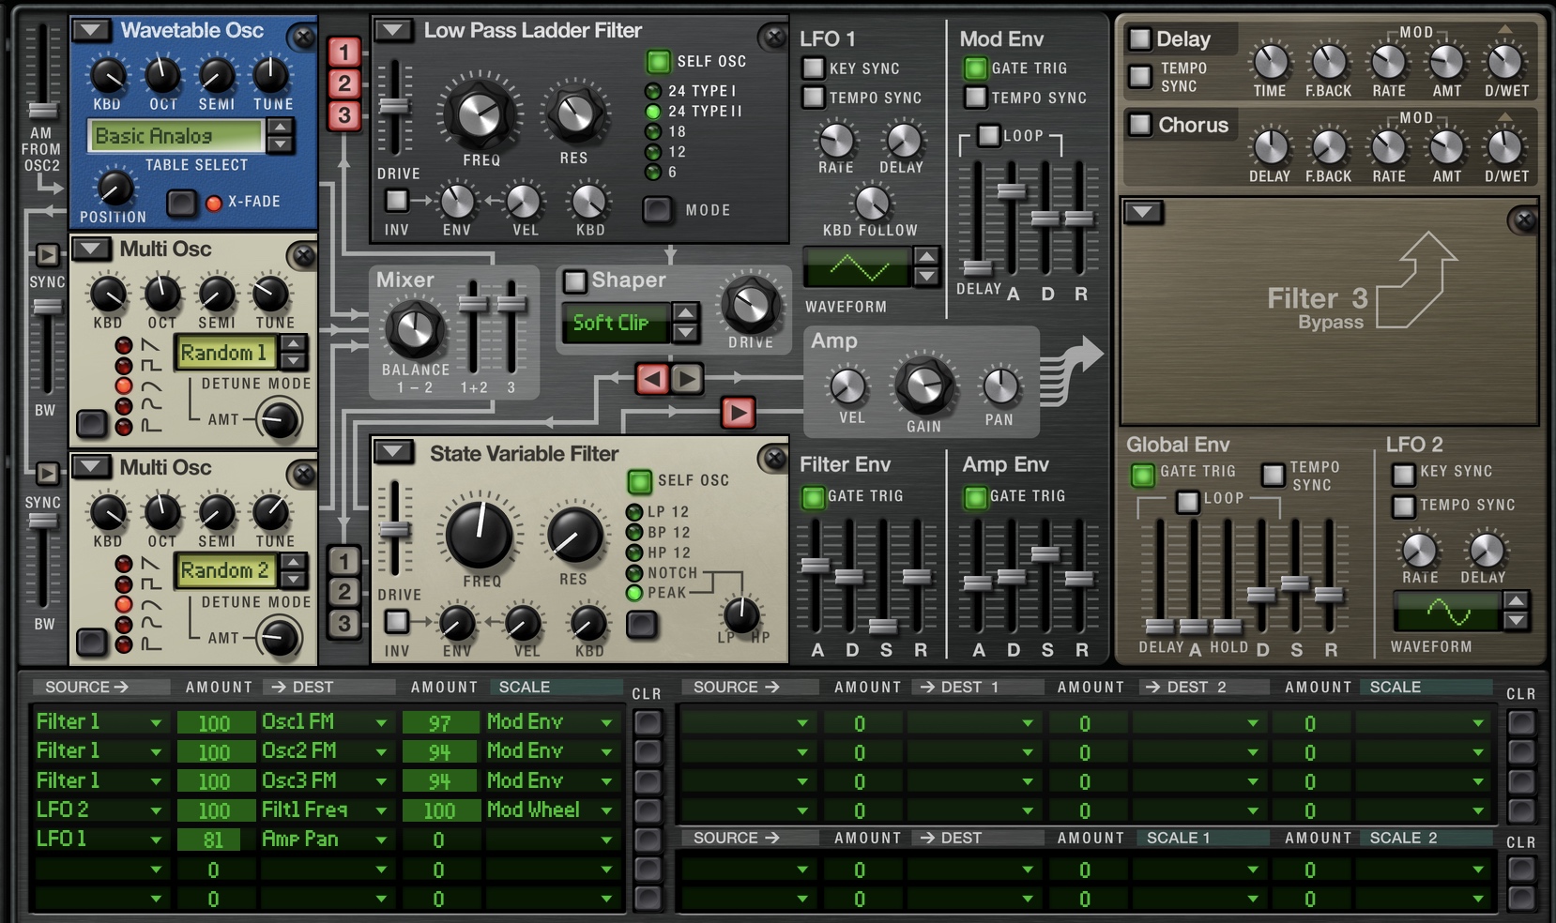Enable the Delay effect
Screen dimensions: 1556x923
(x=1139, y=38)
